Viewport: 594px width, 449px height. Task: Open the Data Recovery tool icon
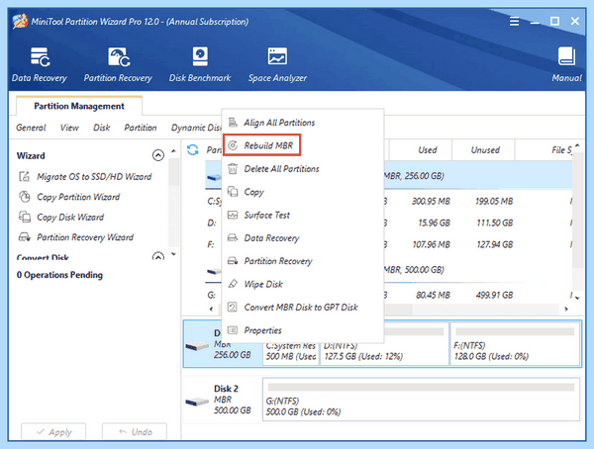[x=40, y=56]
